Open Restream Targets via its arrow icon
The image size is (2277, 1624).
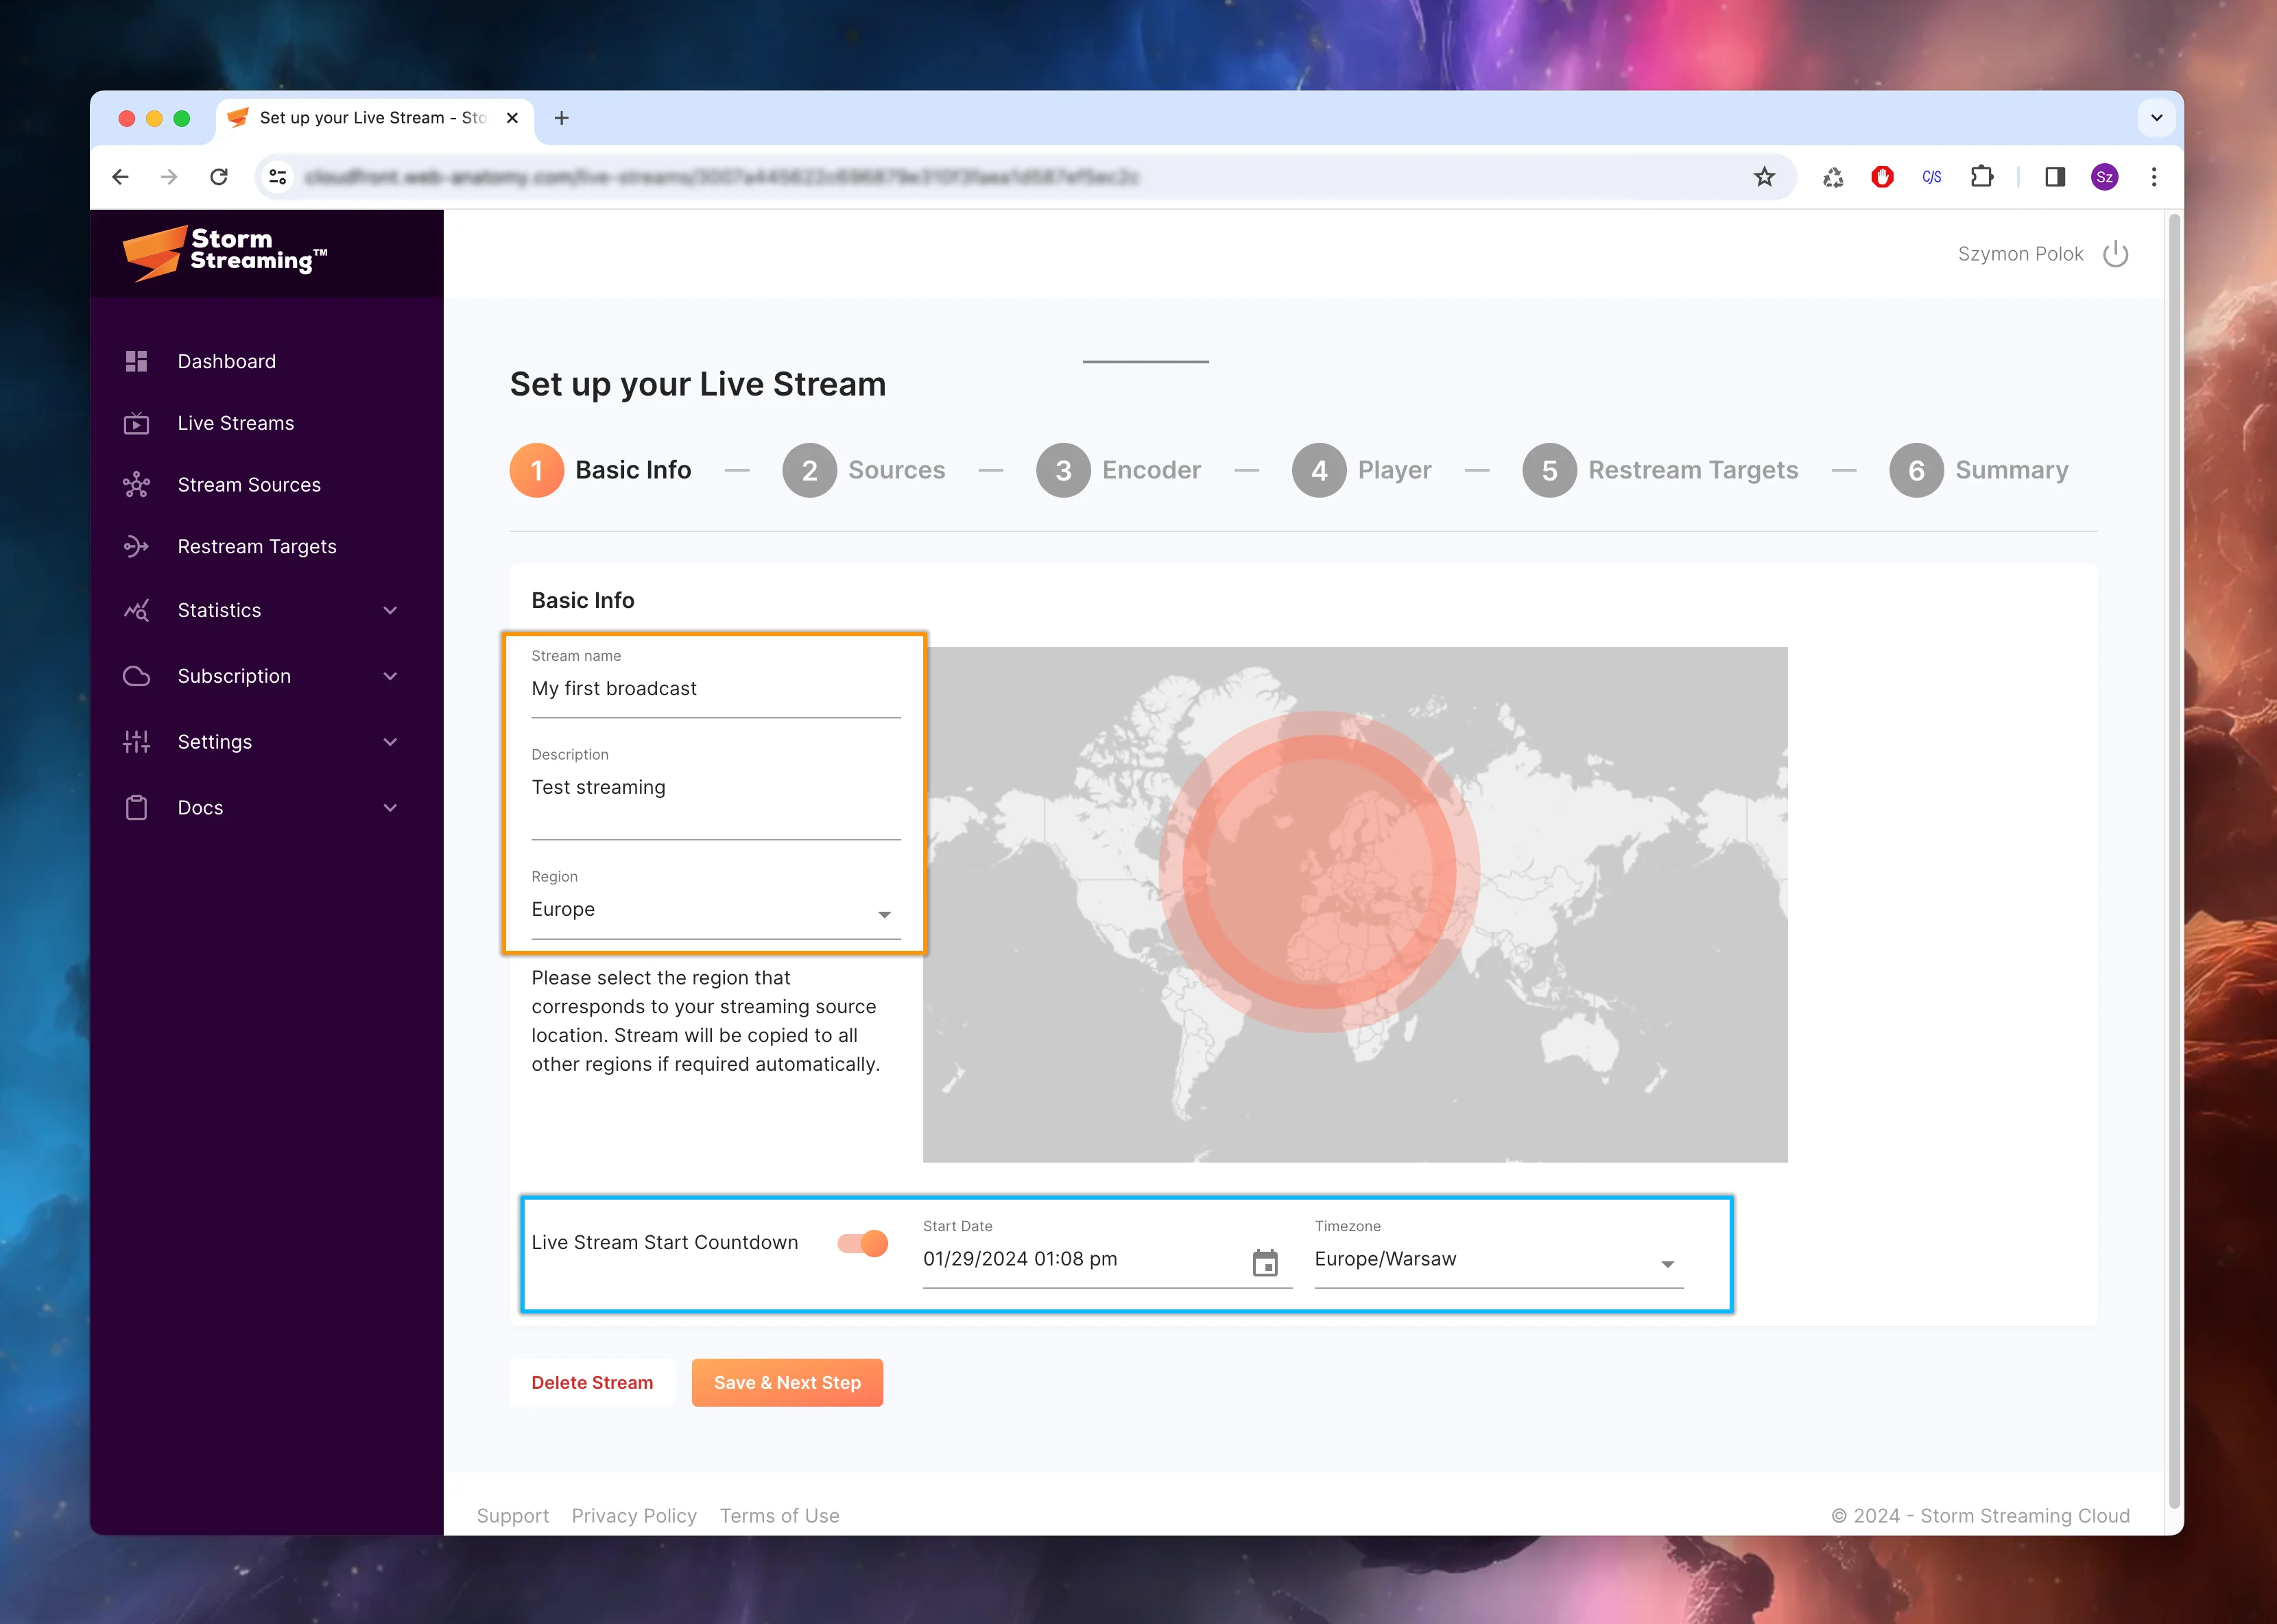(x=137, y=547)
